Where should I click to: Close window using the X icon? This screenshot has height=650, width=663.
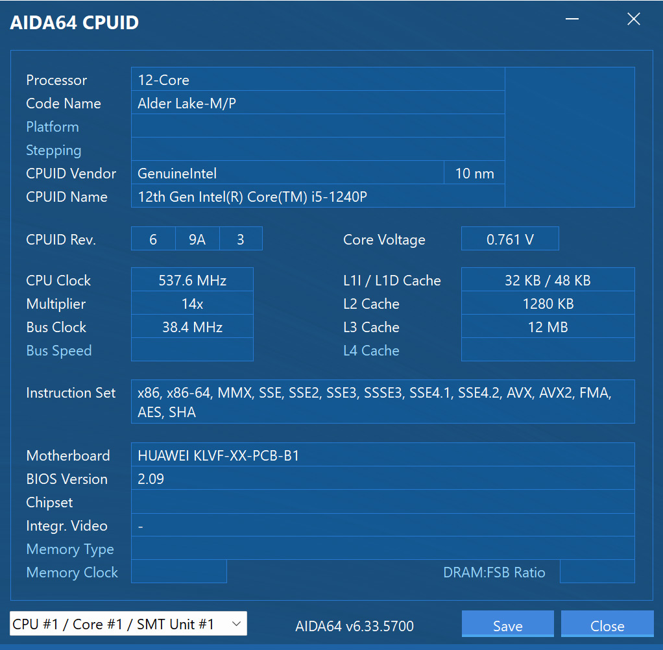(x=633, y=19)
